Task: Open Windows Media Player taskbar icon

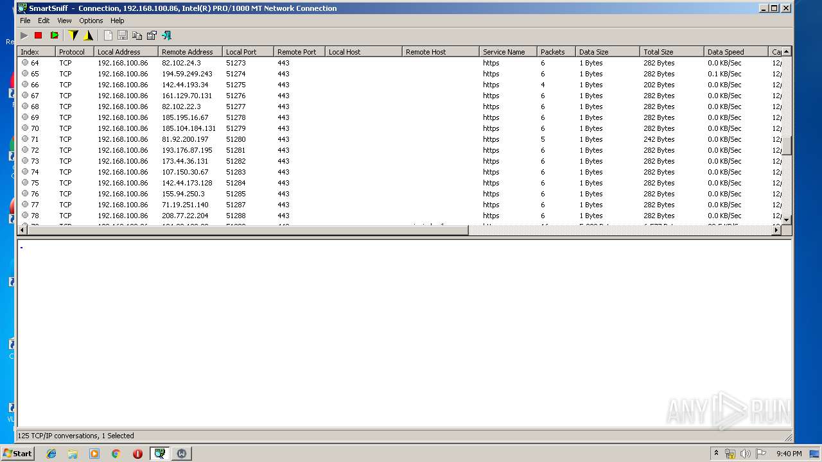Action: pyautogui.click(x=94, y=454)
